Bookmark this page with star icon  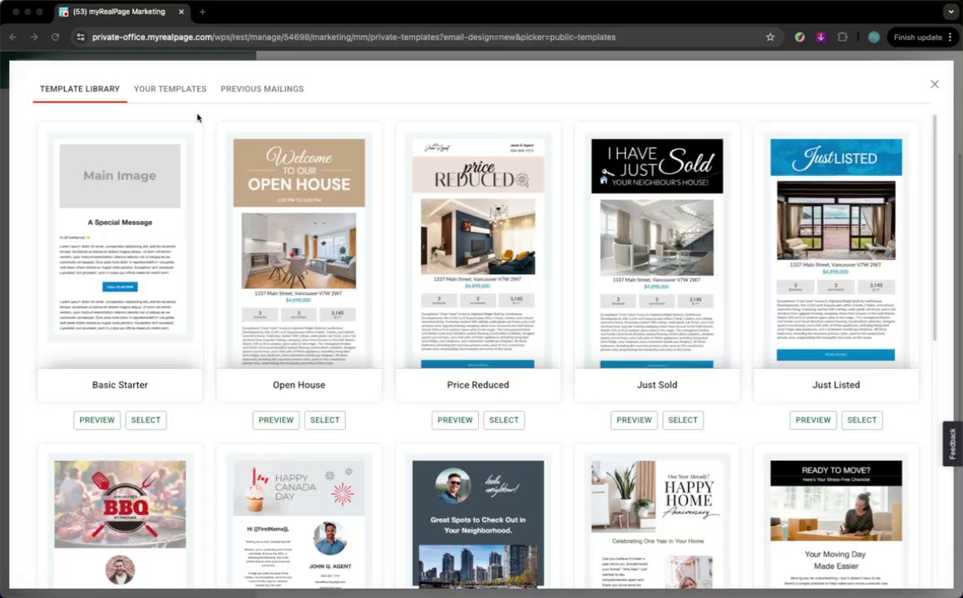click(770, 37)
